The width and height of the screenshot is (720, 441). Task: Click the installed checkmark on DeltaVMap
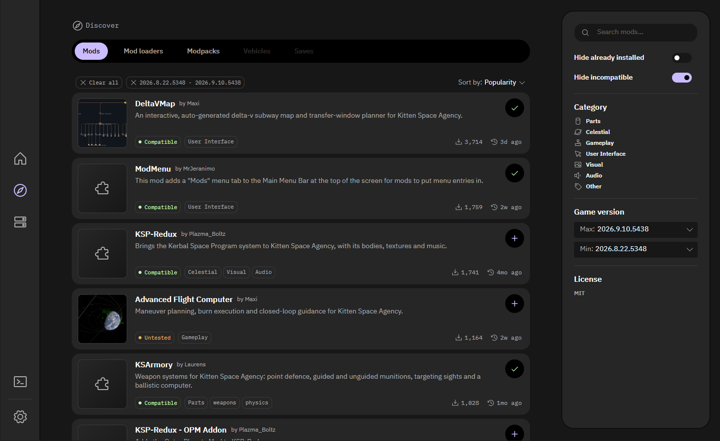pos(515,108)
